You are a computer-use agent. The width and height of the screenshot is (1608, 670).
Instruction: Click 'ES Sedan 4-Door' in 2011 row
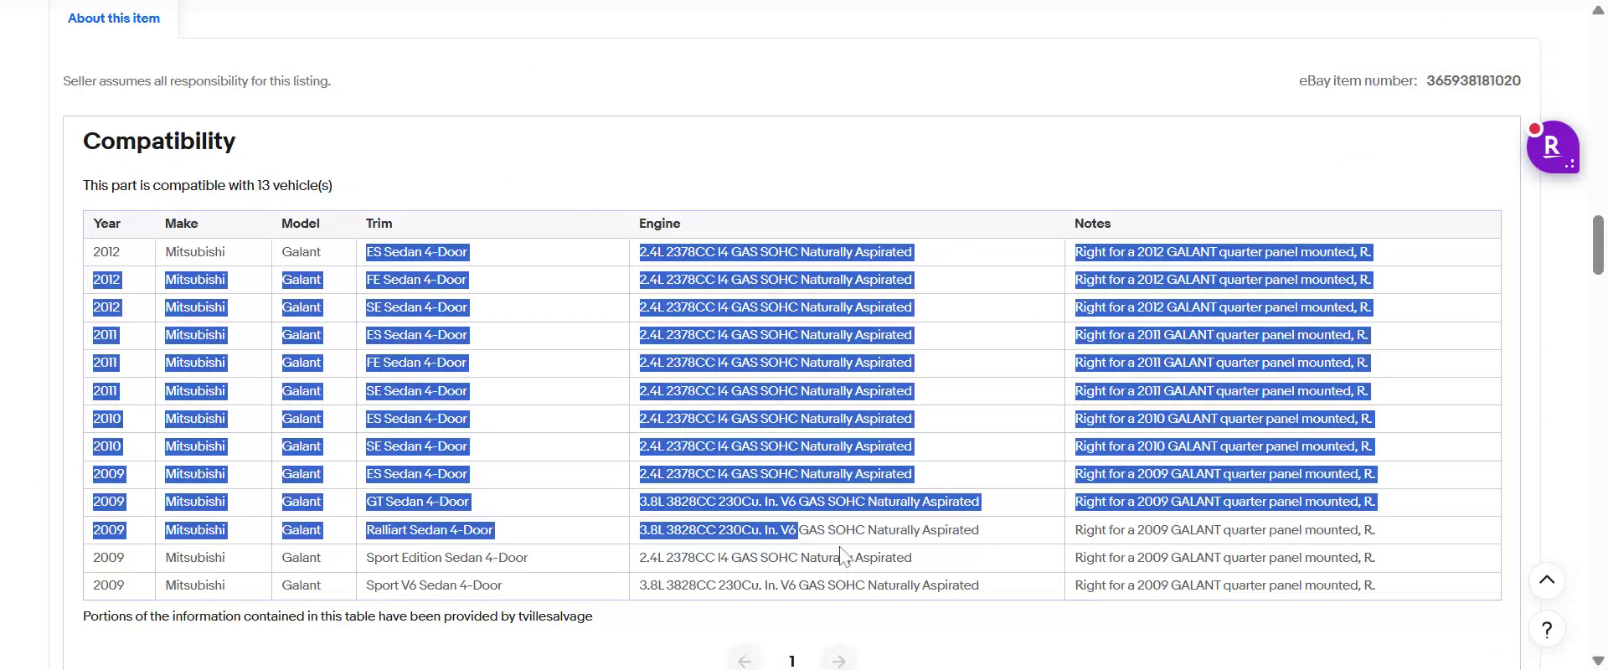(416, 335)
